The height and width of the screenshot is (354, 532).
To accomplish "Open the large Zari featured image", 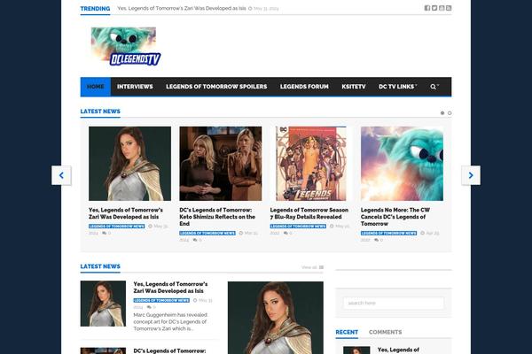I will [276, 318].
